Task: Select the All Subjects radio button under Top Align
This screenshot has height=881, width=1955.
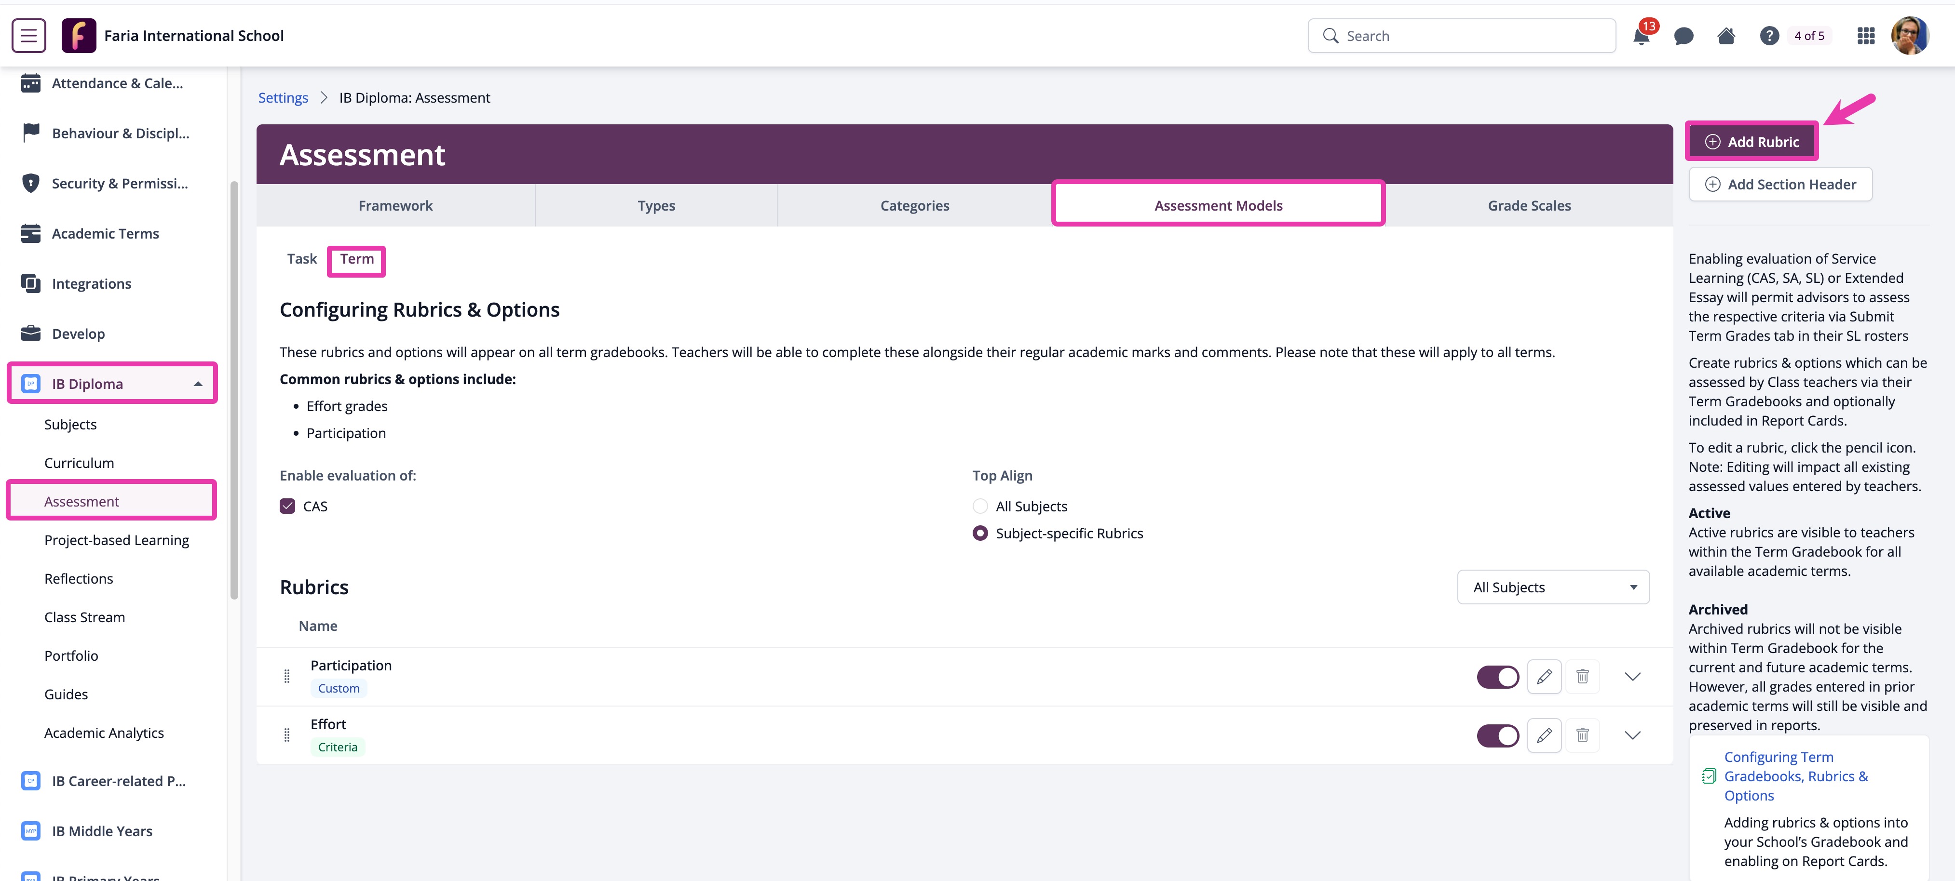Action: [x=980, y=506]
